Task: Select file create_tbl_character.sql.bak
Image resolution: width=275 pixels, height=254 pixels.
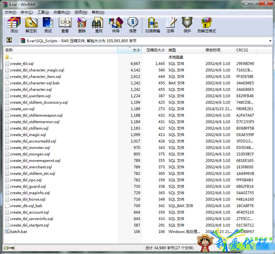Action: pos(35,83)
